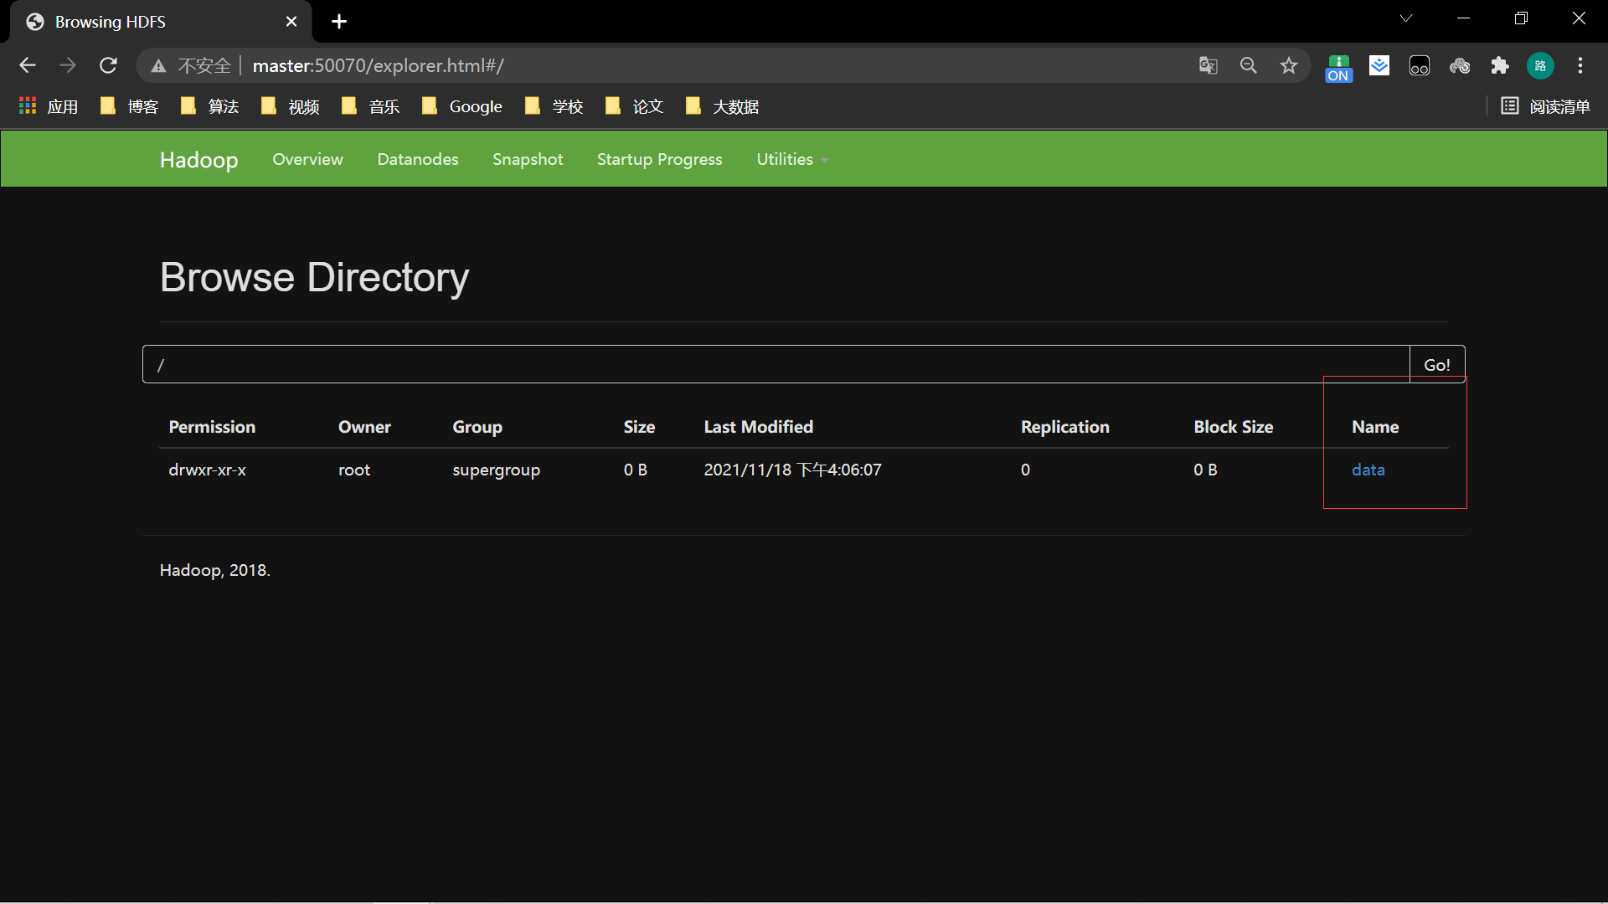Open the Chrome three-dot menu
This screenshot has height=904, width=1608.
point(1580,65)
